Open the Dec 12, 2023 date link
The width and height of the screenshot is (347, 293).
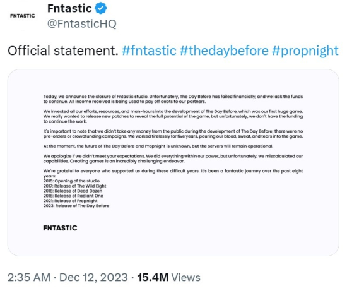[93, 277]
